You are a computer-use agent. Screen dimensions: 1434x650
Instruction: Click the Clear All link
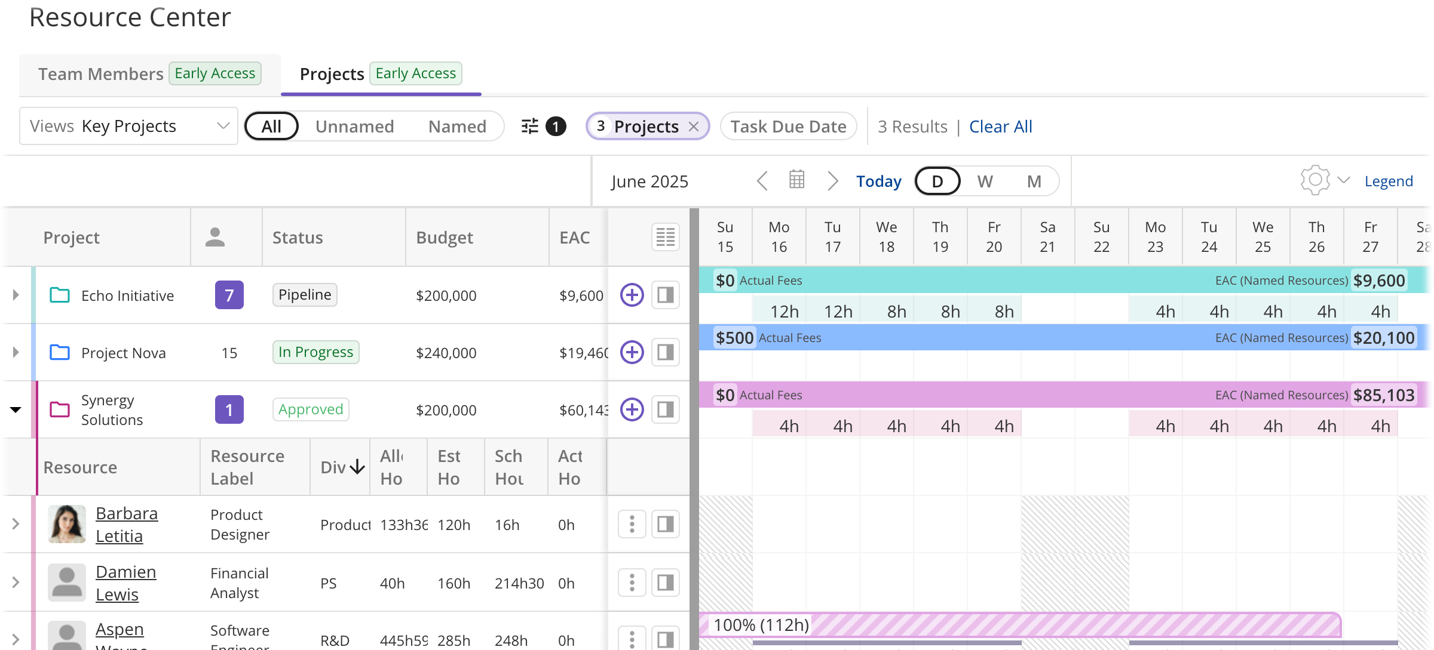[1000, 127]
